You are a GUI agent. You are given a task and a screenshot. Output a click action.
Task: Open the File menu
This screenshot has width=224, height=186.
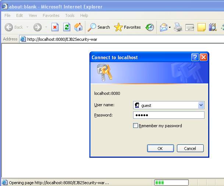7,15
